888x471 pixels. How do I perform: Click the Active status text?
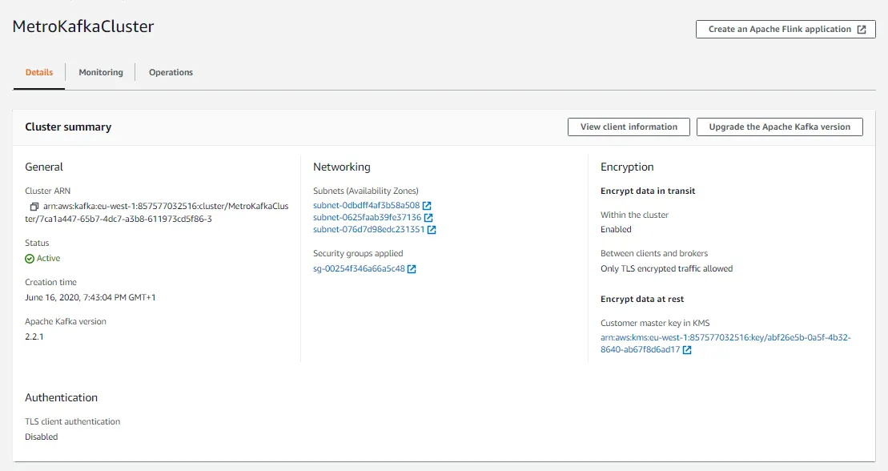click(x=48, y=259)
